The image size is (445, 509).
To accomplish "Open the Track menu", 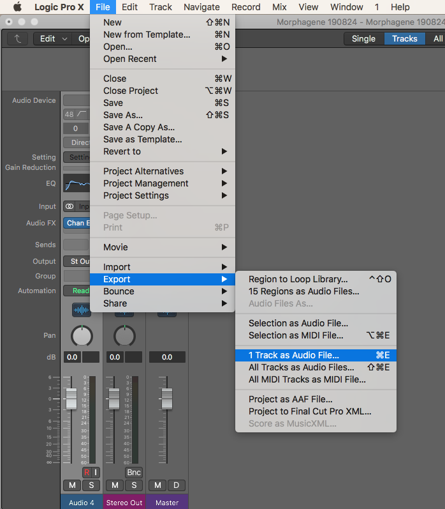I will coord(161,7).
